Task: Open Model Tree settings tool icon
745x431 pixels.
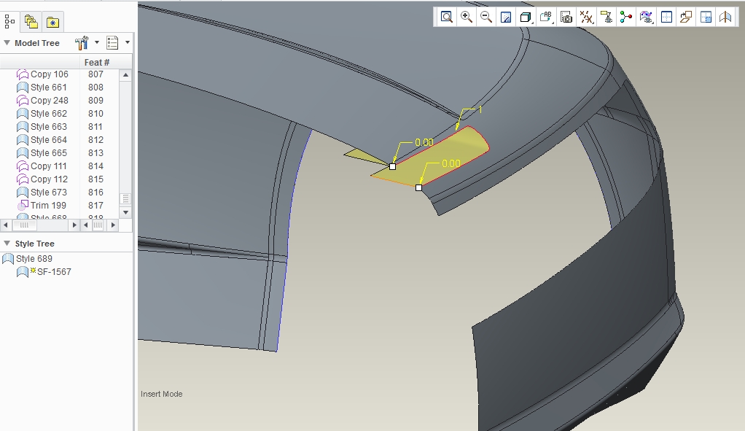Action: (82, 43)
